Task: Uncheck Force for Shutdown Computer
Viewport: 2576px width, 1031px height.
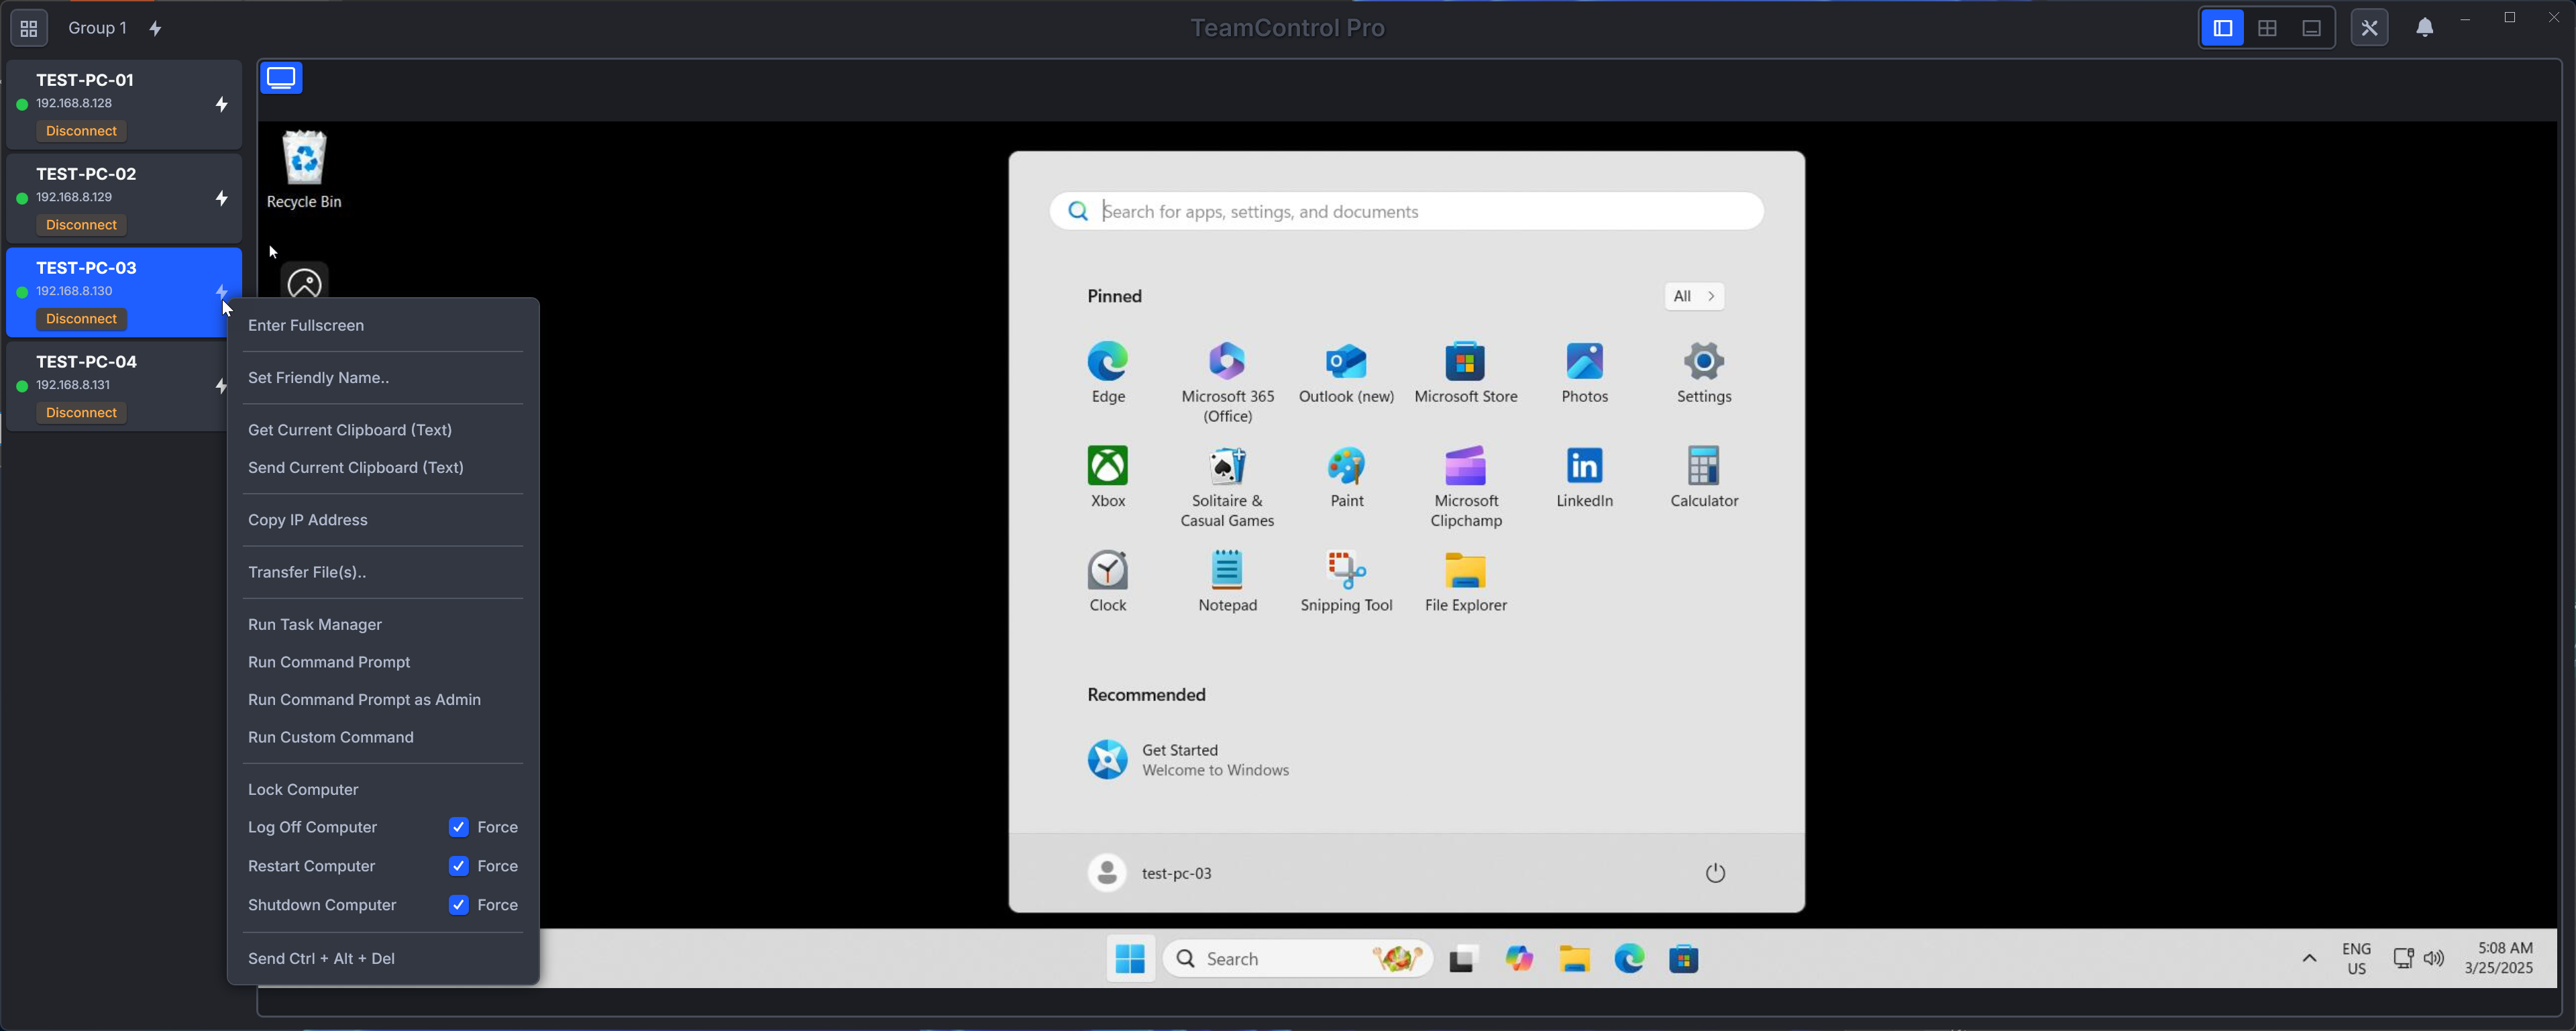Action: pos(459,905)
